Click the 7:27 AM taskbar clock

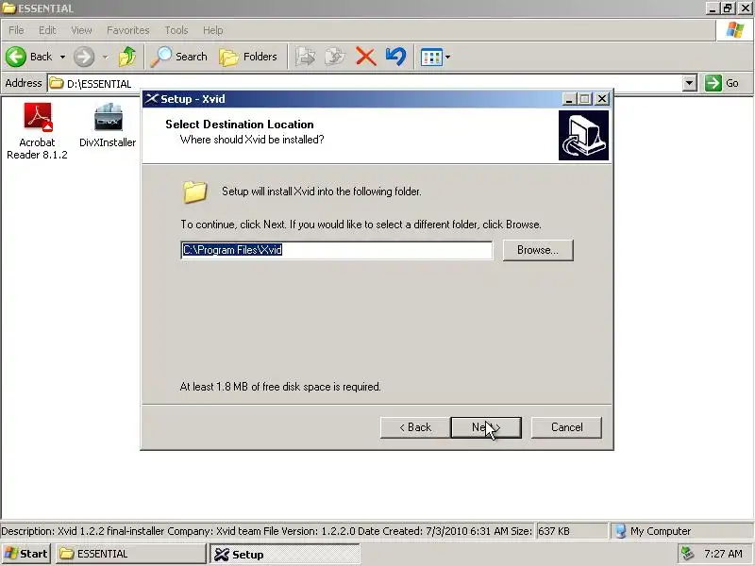tap(723, 554)
